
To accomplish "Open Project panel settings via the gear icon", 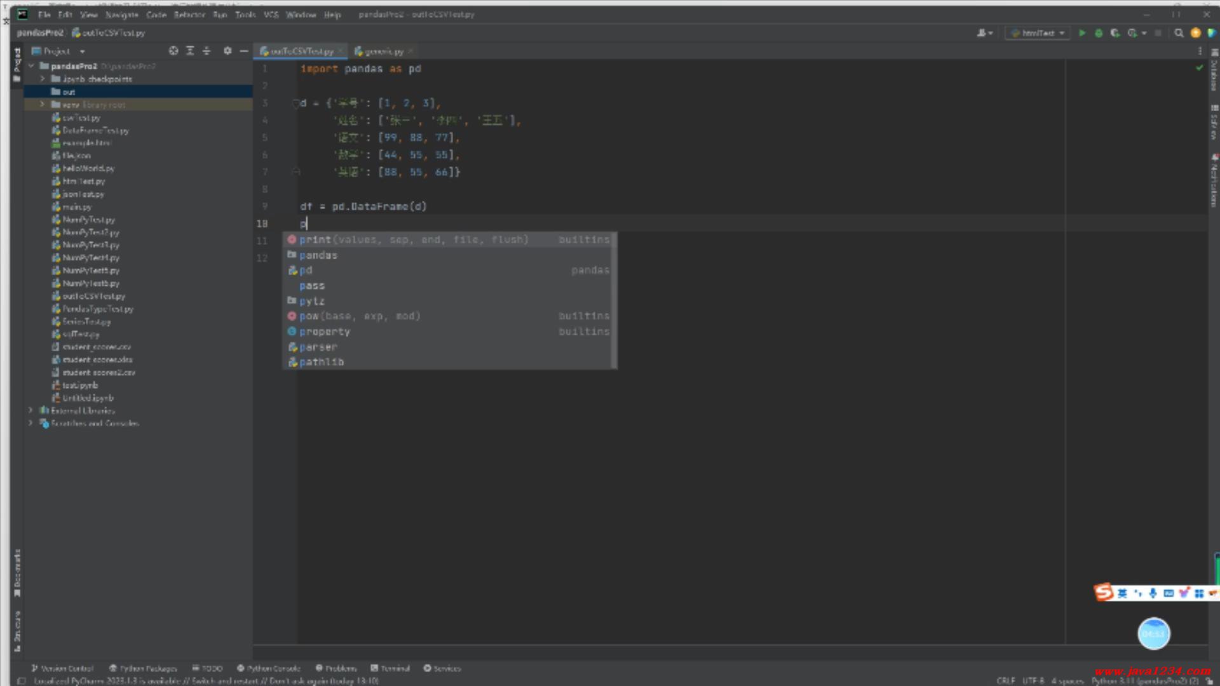I will coord(227,51).
